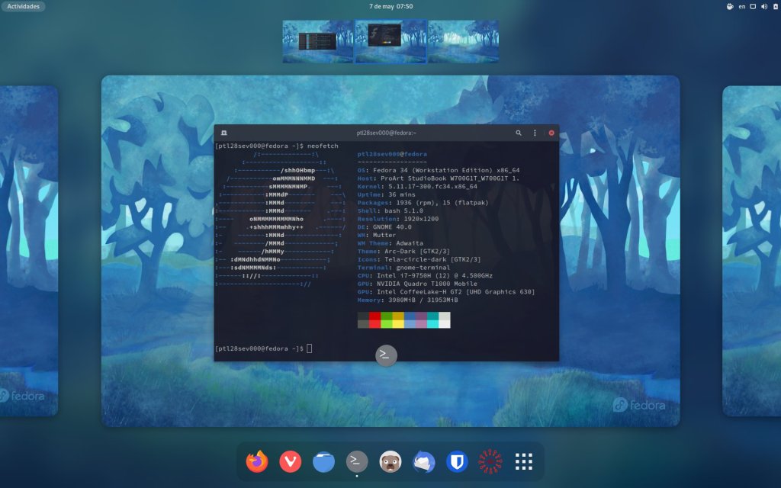Launch Firefox from the dock
Viewport: 781px width, 488px height.
click(258, 461)
